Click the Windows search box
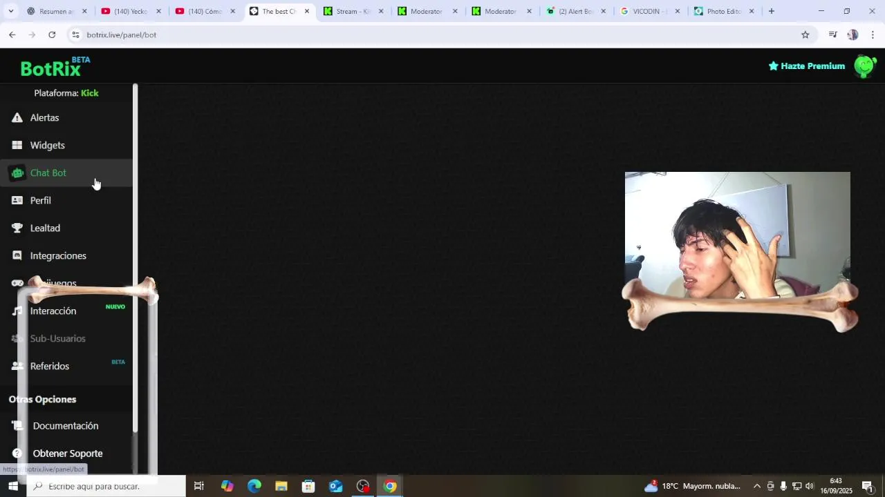 [106, 486]
